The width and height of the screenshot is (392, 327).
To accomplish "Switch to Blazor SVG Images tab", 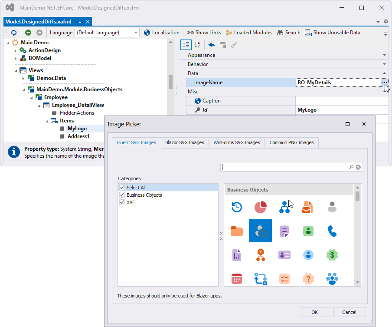I will tap(184, 142).
